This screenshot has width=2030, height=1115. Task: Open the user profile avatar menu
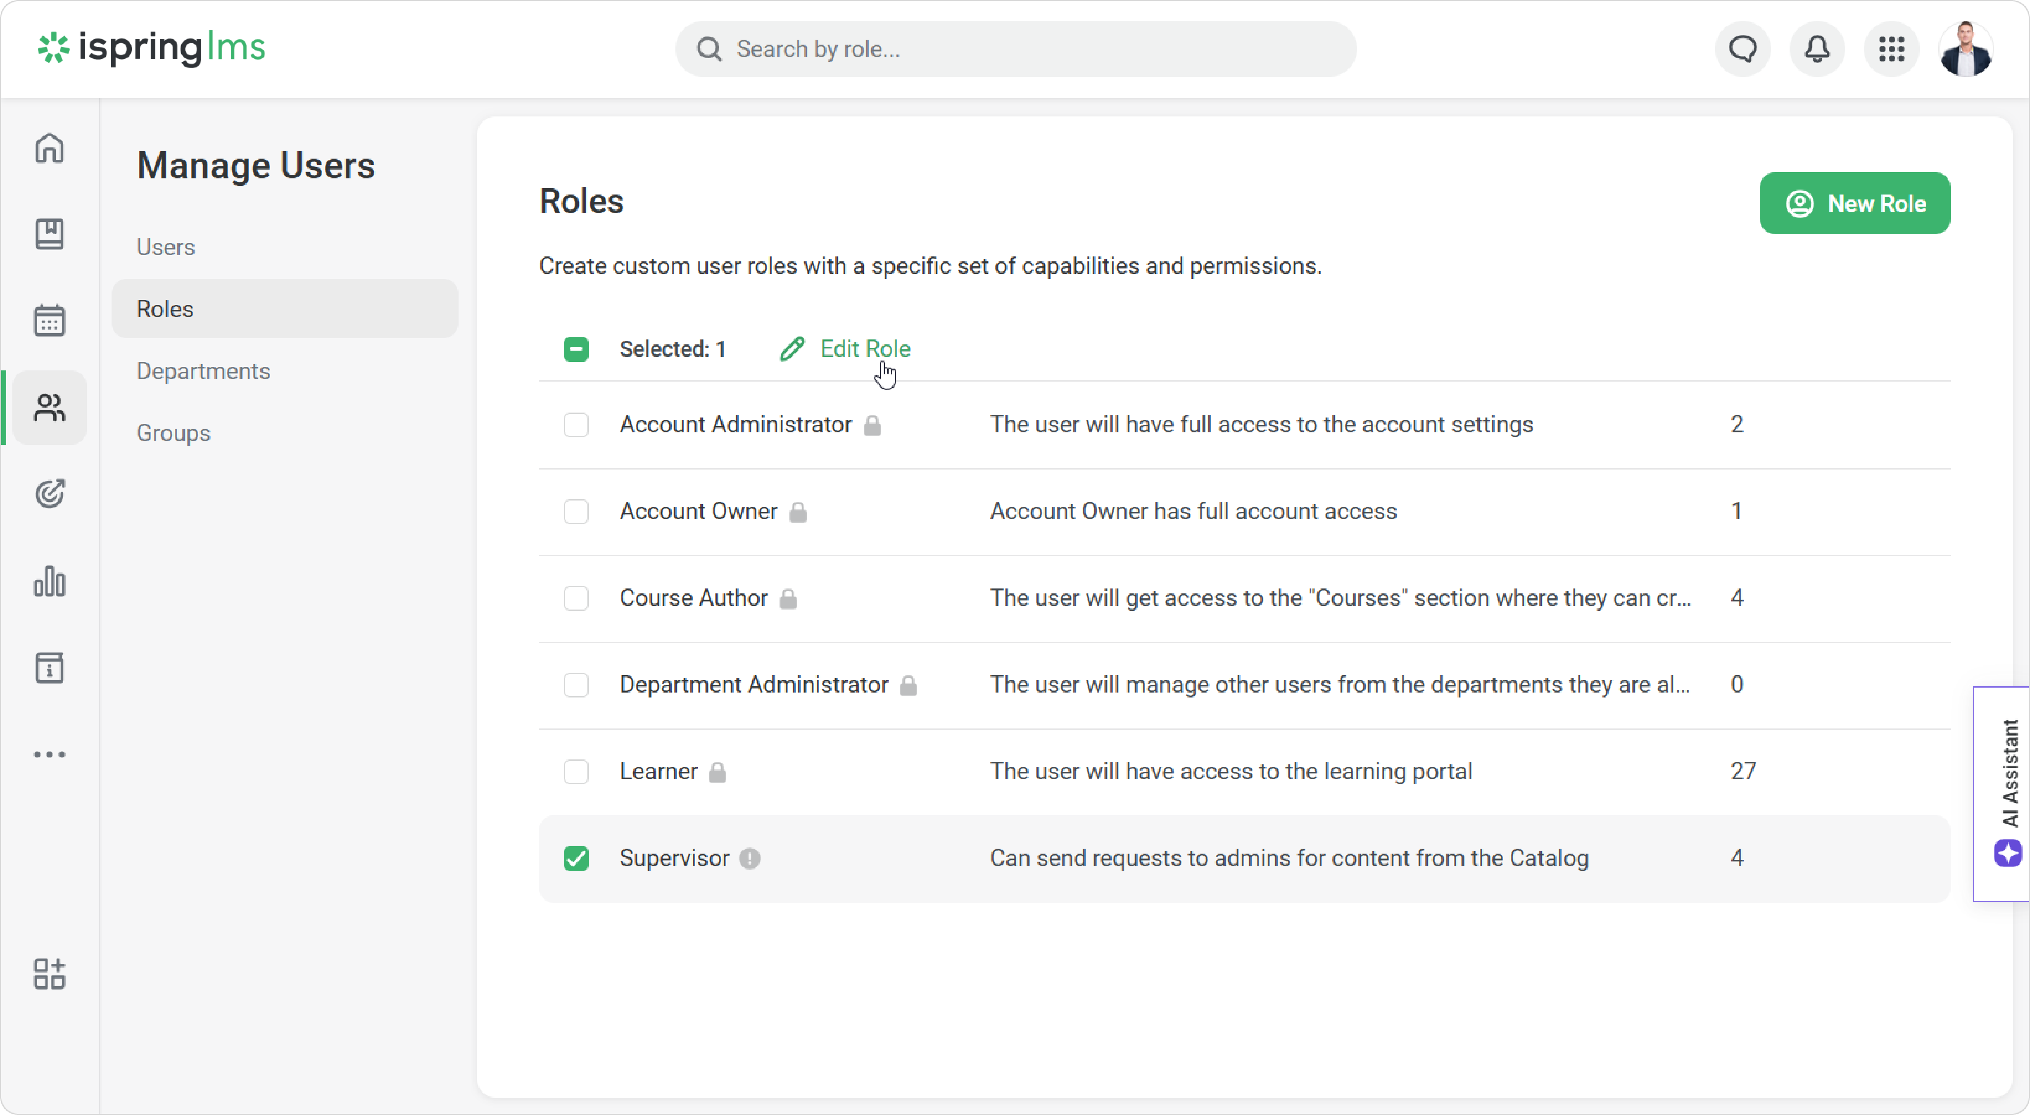pyautogui.click(x=1965, y=49)
